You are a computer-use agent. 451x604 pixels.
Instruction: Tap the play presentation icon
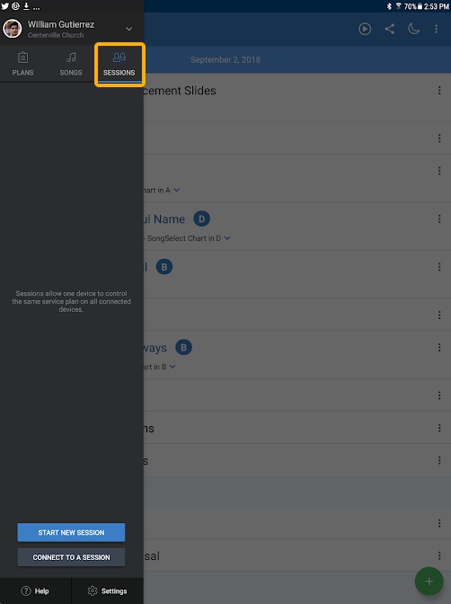(x=365, y=29)
